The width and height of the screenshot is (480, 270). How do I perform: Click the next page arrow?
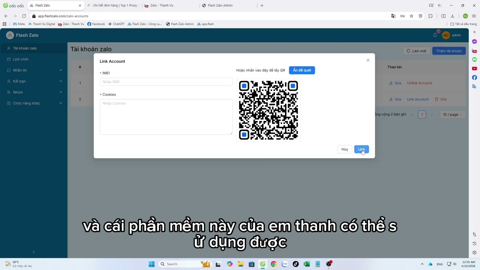pyautogui.click(x=432, y=114)
